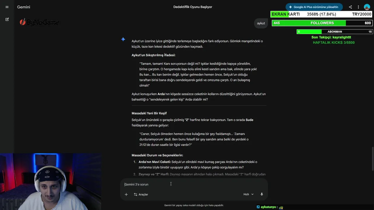Image resolution: width=374 pixels, height=210 pixels.
Task: Click the EKRAN KARTI donation goal bar
Action: tap(321, 14)
